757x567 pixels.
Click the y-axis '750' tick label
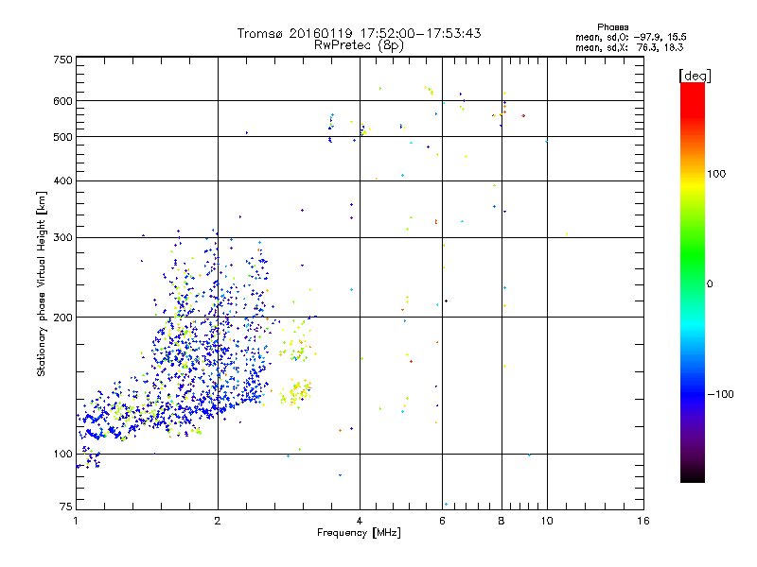(x=62, y=60)
